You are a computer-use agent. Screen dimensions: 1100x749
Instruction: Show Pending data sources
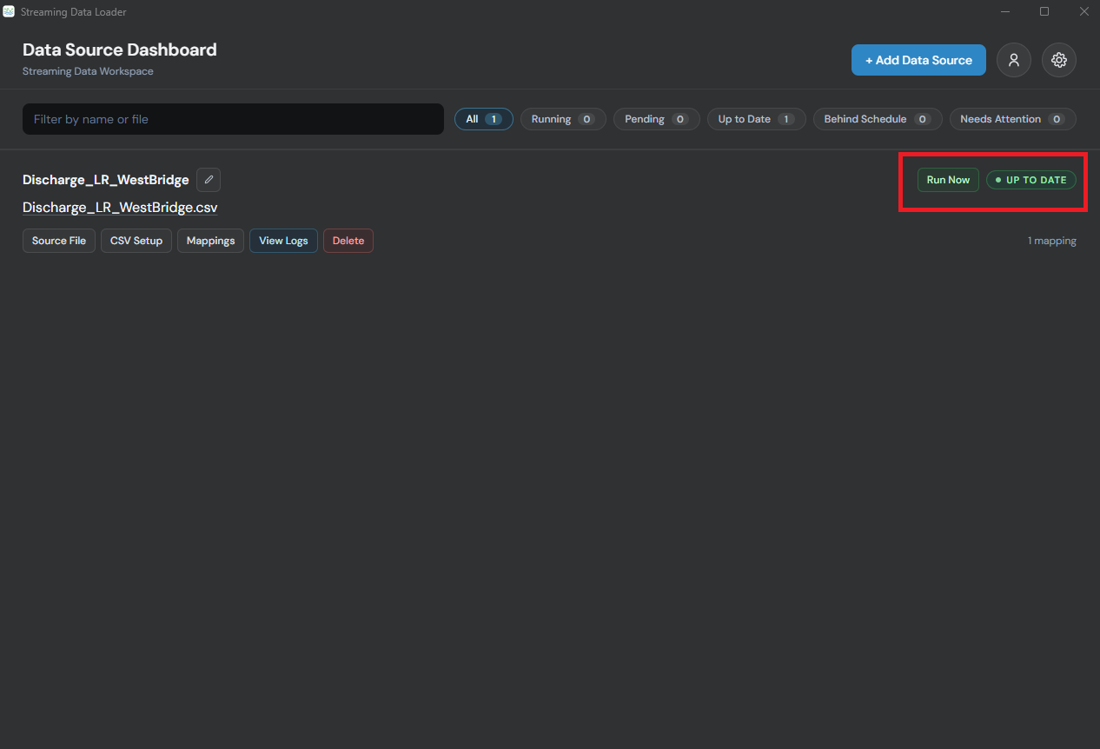pyautogui.click(x=657, y=119)
